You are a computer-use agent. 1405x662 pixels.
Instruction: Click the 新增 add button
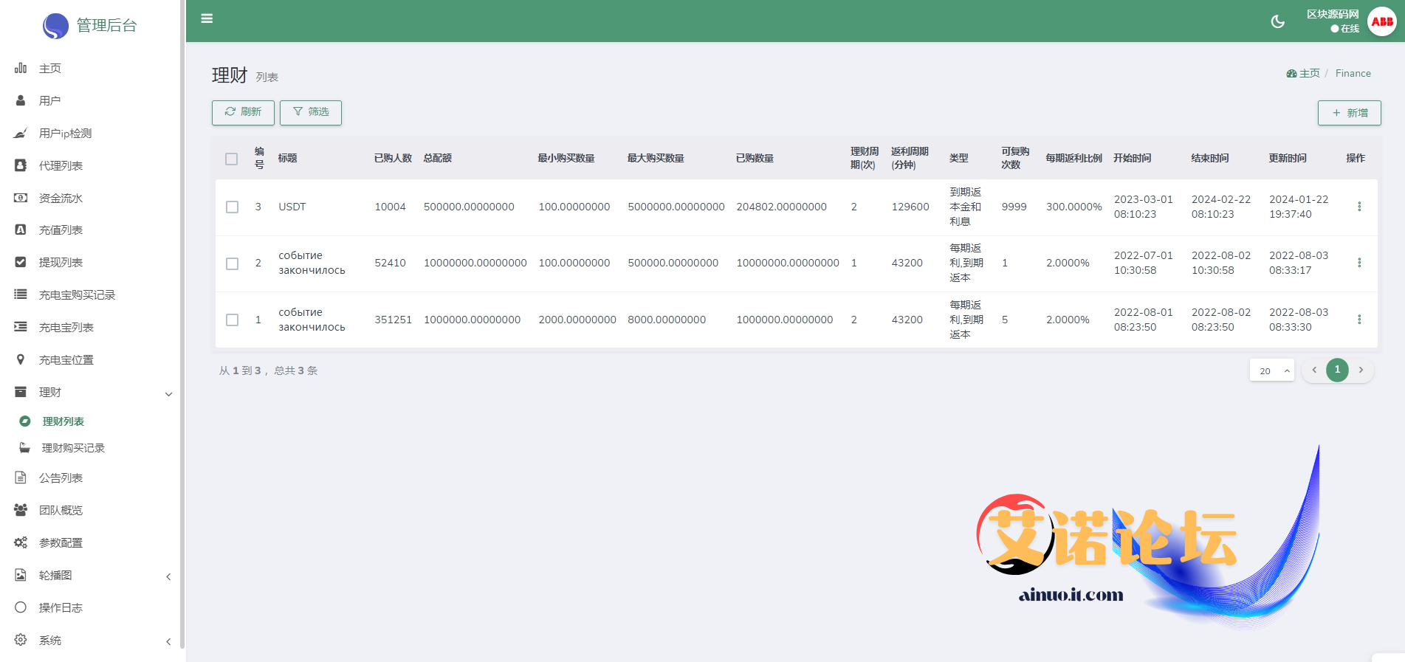click(1350, 113)
